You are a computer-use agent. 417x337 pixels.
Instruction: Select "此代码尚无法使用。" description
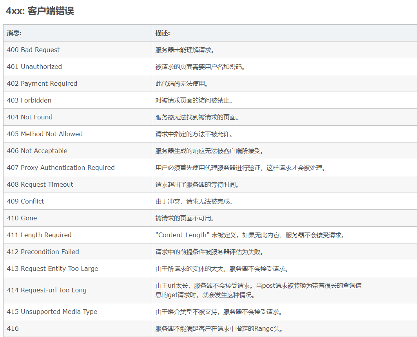181,84
